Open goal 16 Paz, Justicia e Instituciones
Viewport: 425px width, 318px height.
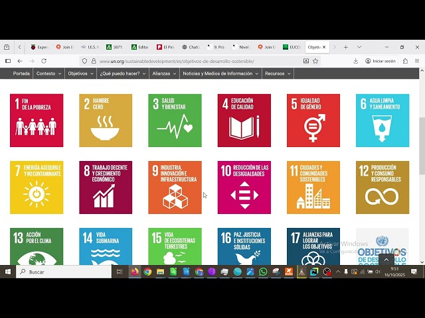[x=244, y=246]
